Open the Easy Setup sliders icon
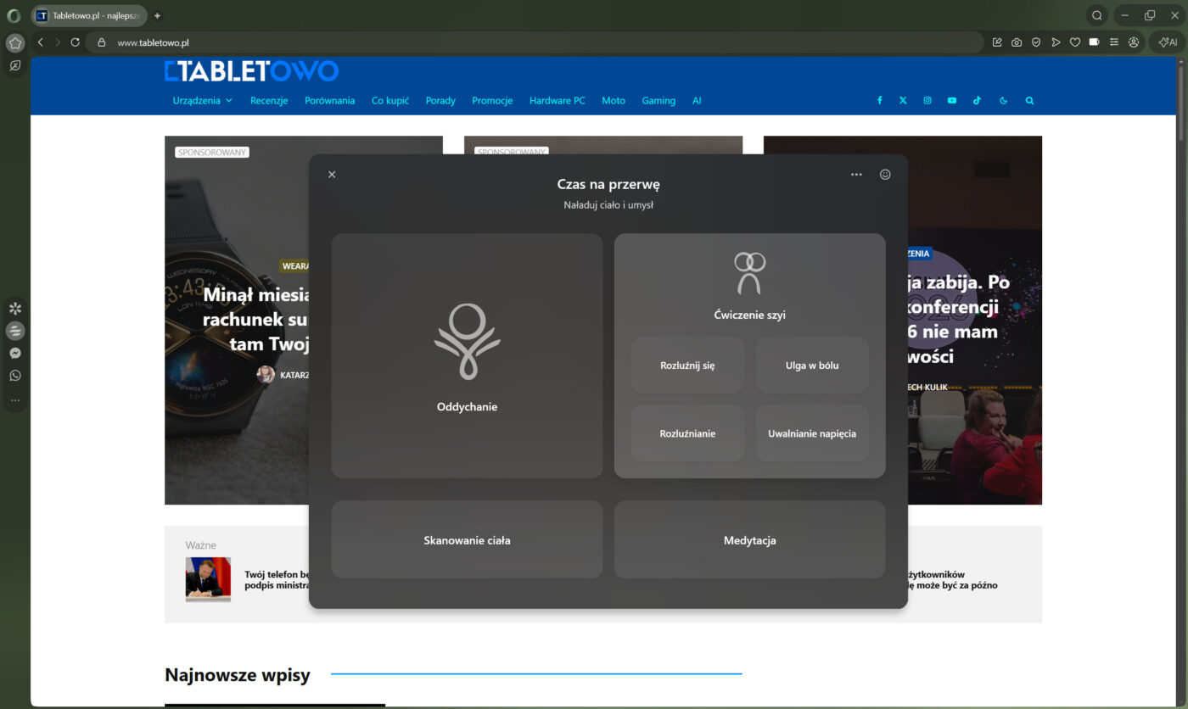Screen dimensions: 1188x709 (x=1114, y=42)
